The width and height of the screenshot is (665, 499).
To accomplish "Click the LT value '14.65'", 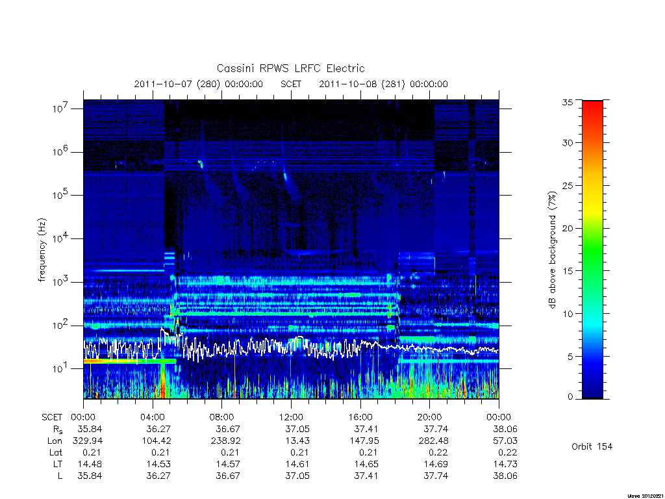I will click(366, 464).
